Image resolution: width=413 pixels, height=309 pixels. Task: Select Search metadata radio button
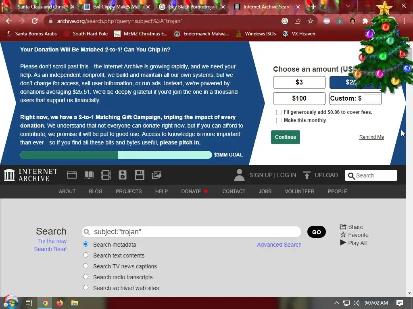[x=86, y=244]
